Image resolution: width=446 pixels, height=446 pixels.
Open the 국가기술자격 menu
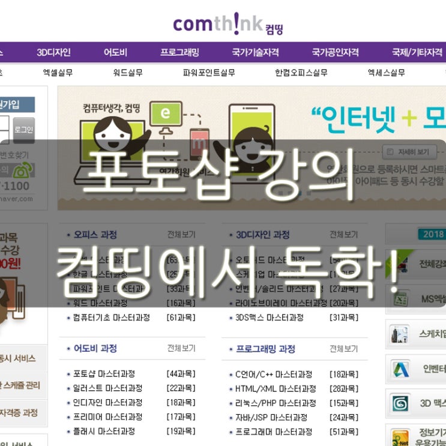255,52
